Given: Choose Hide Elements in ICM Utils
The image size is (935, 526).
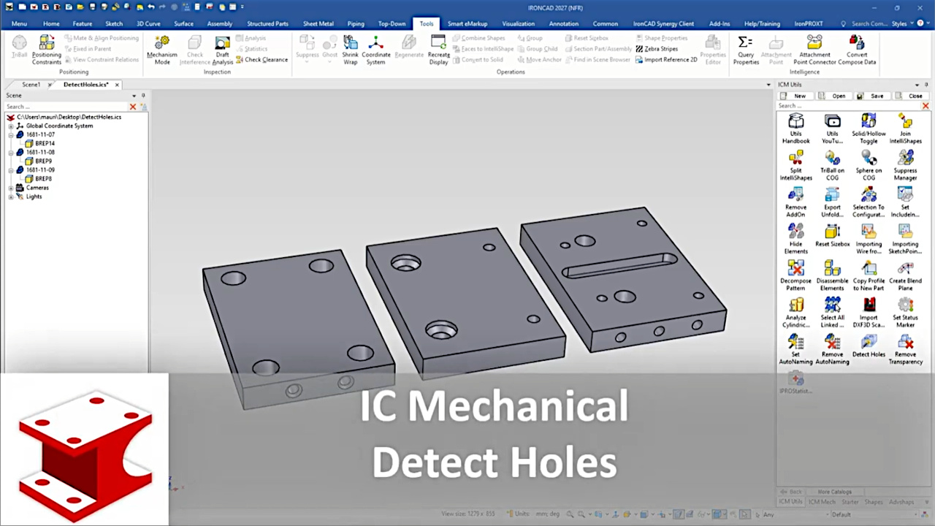Looking at the screenshot, I should [795, 239].
